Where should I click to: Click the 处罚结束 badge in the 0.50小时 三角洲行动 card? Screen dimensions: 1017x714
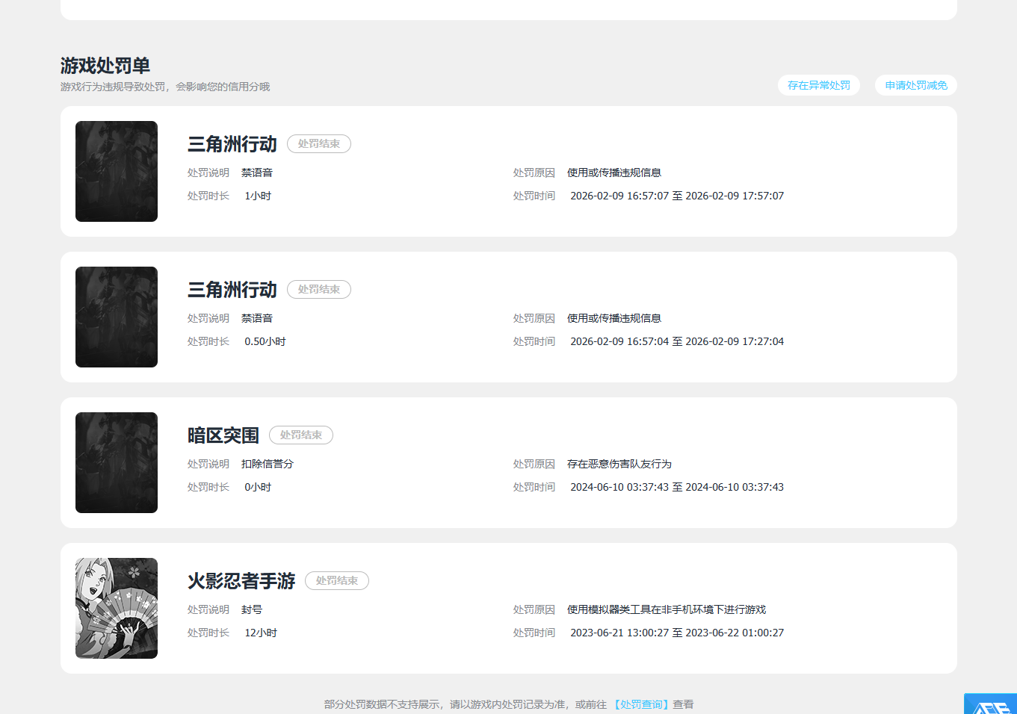pos(319,289)
